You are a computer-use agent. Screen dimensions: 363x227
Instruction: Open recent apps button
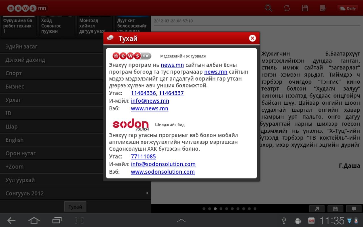coord(57,220)
